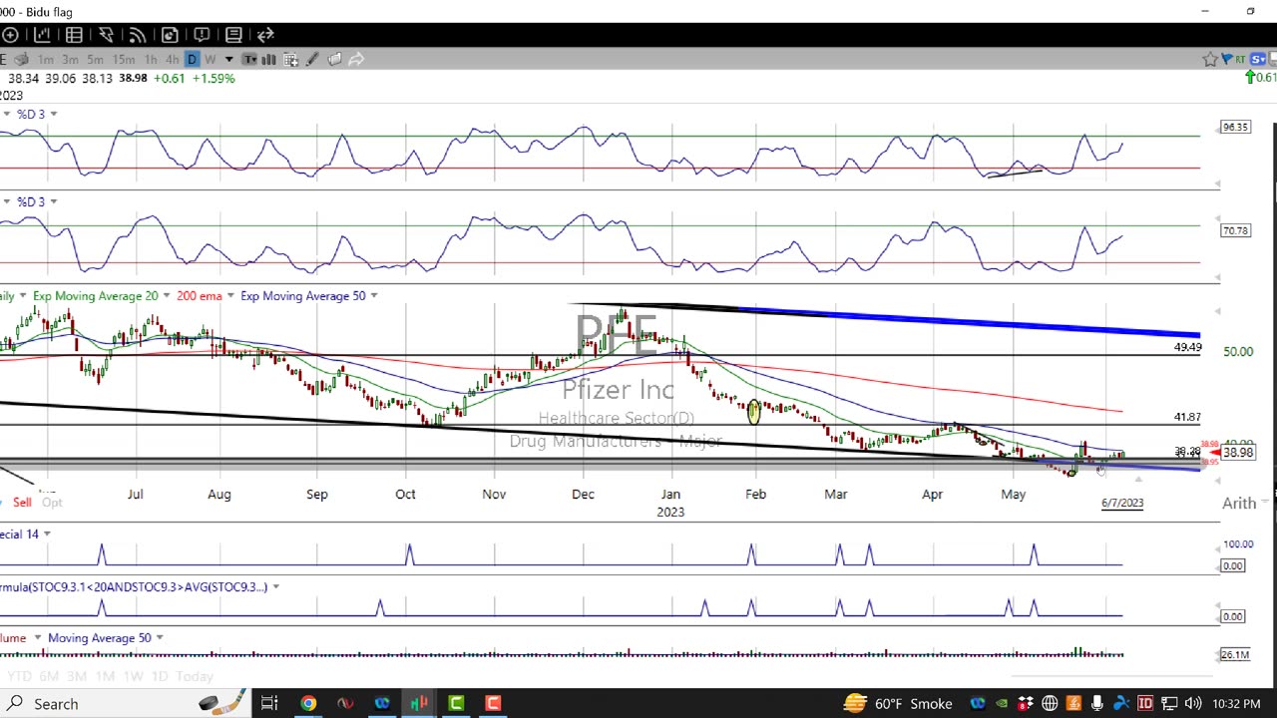
Task: Select the drawing pencil tool
Action: point(312,60)
